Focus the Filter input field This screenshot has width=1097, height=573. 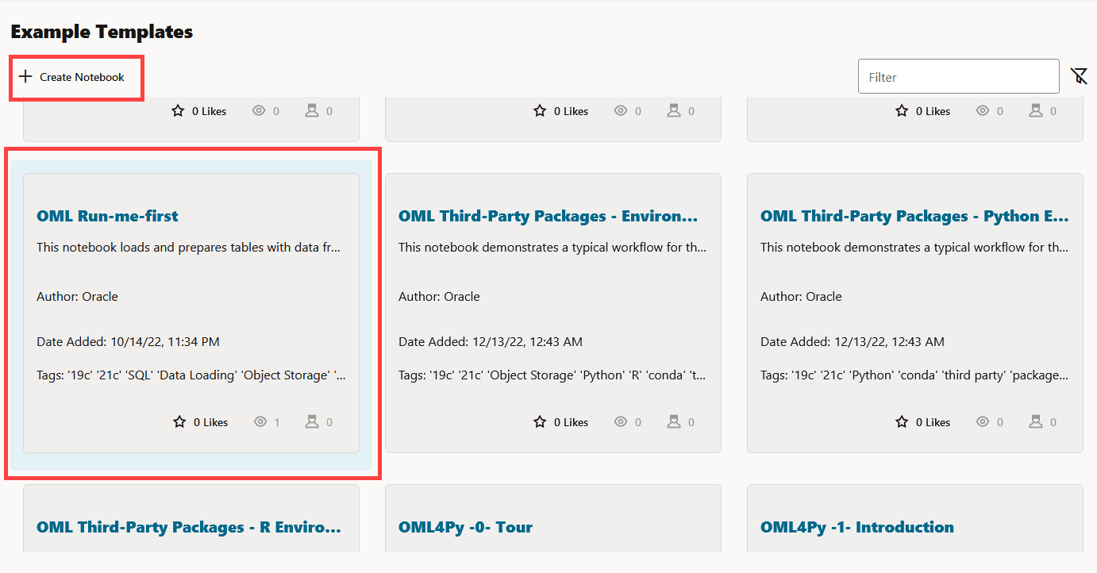(x=959, y=77)
